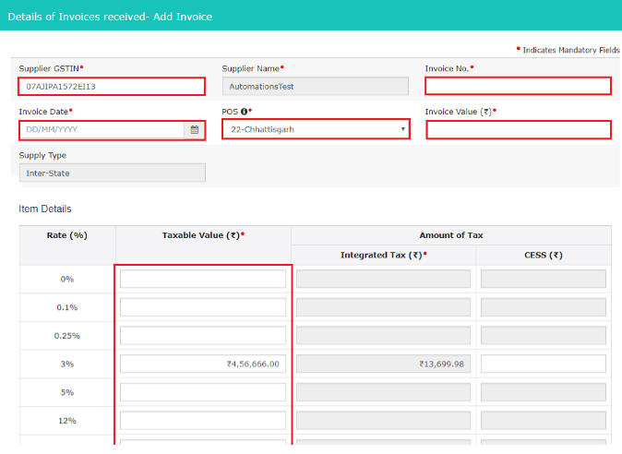Click the Taxable Value column header

pos(203,236)
